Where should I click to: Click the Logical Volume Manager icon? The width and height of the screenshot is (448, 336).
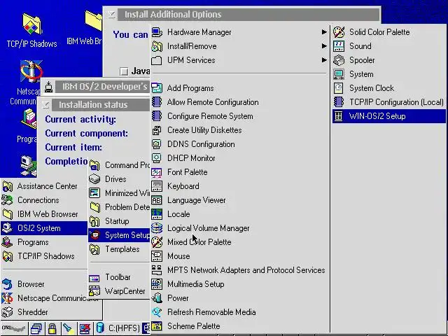(157, 228)
